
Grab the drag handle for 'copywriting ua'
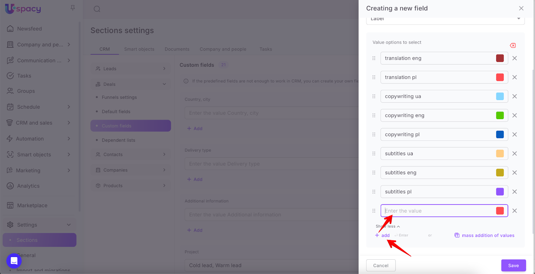coord(374,96)
